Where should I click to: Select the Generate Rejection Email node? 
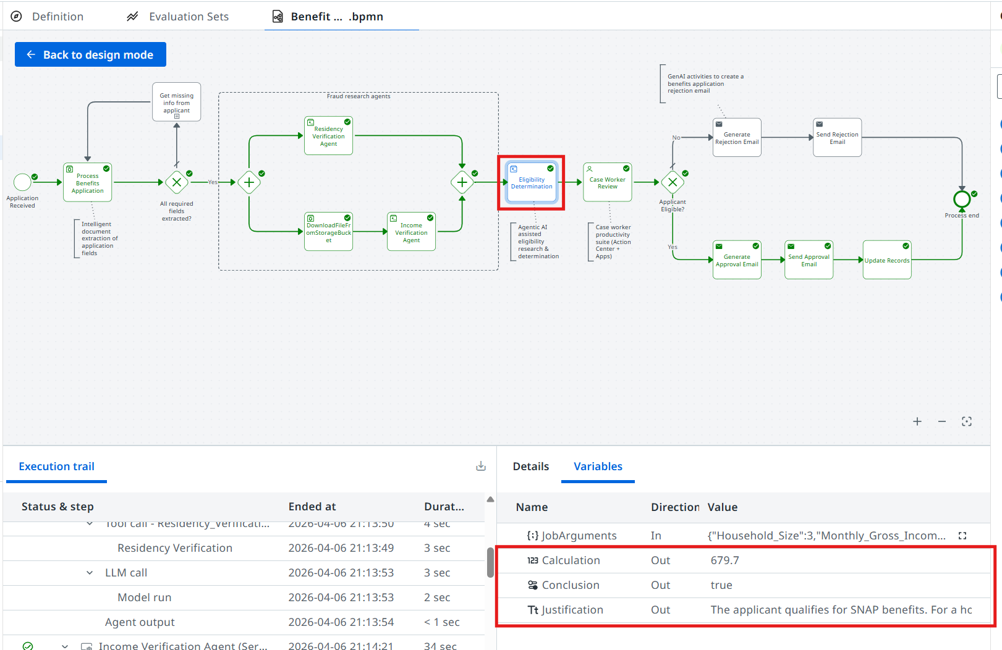(737, 137)
